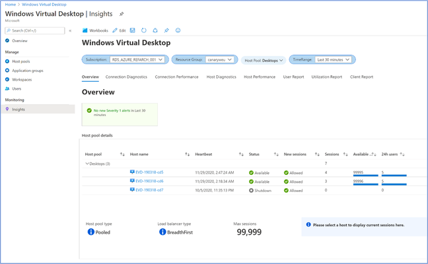Click the bell-shaped toolbar icon beside Refresh
The height and width of the screenshot is (264, 428).
[x=155, y=30]
